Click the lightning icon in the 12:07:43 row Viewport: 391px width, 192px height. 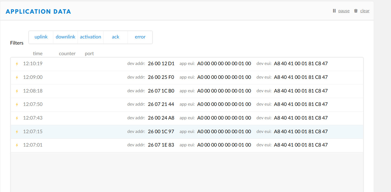17,118
